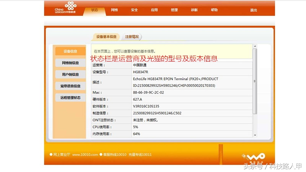Click the EchoLife HG8347R description text

176,82
